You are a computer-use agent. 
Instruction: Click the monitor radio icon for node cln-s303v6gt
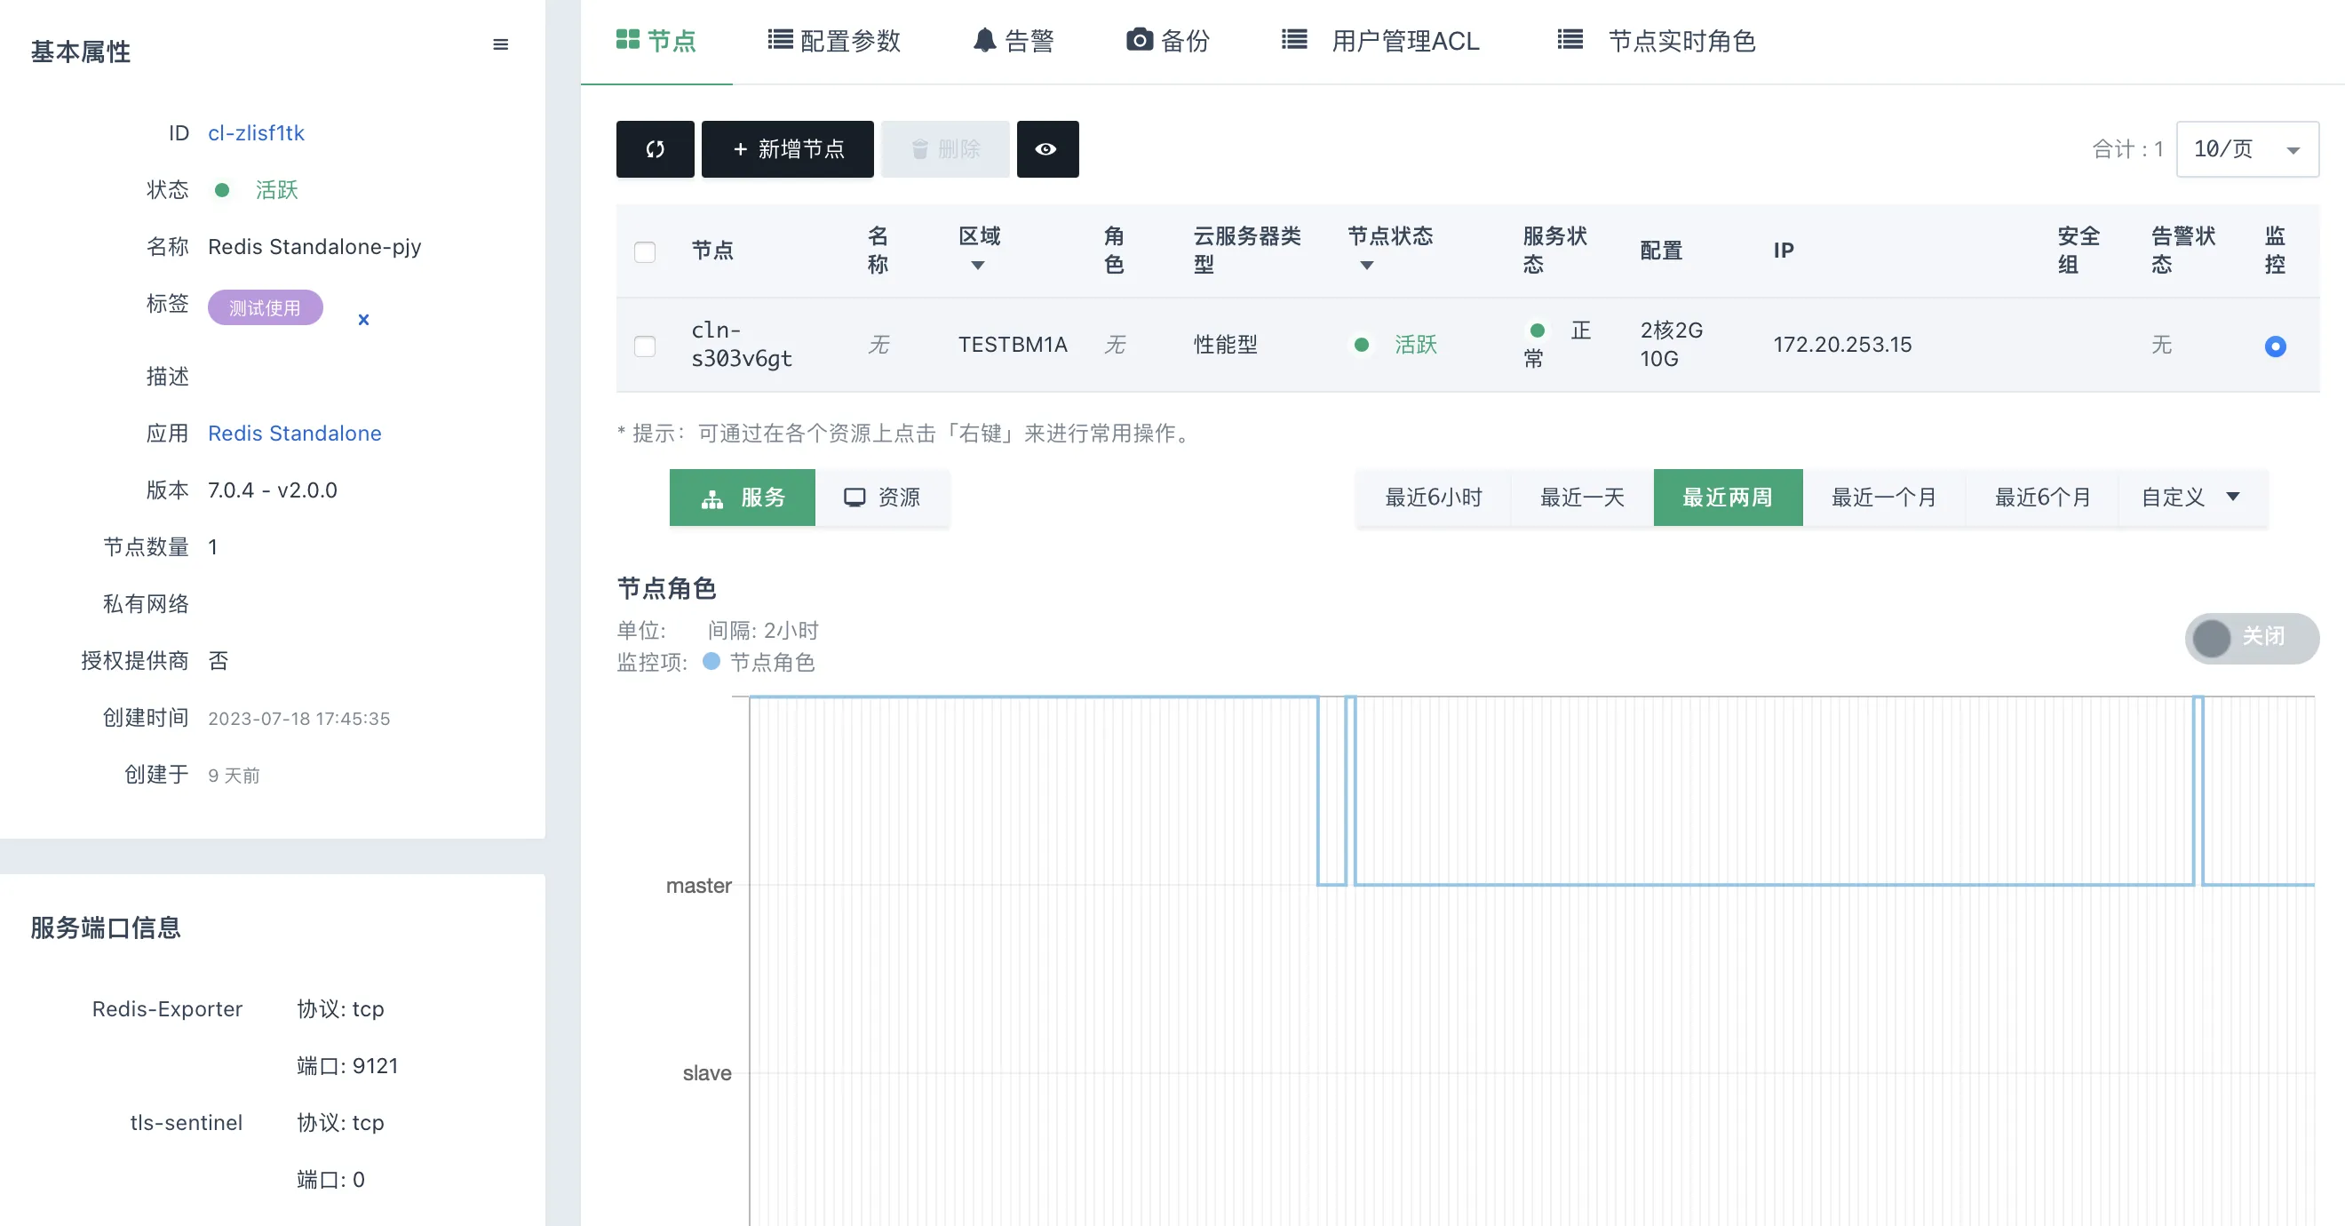coord(2274,345)
